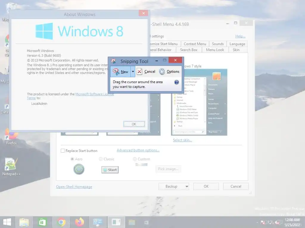Click the Backup button in Open-Shell settings

click(x=174, y=186)
